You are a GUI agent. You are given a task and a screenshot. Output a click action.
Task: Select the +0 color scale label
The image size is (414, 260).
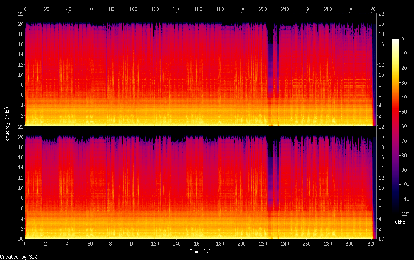pos(402,39)
